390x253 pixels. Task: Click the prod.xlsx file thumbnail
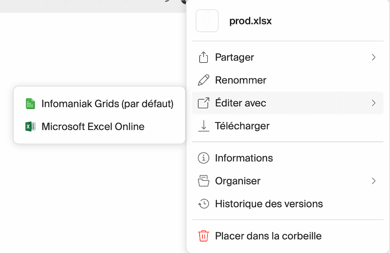point(207,21)
